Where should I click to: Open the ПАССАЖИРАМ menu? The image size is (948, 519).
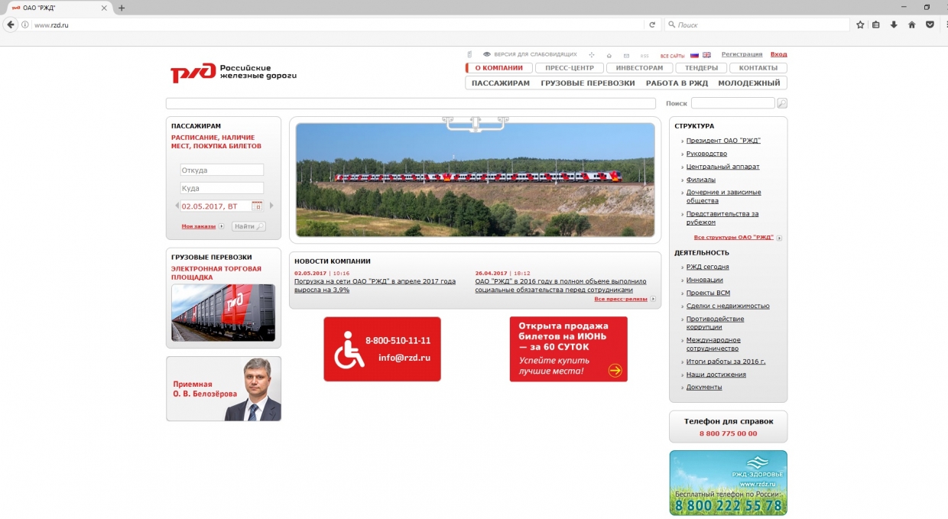coord(501,83)
